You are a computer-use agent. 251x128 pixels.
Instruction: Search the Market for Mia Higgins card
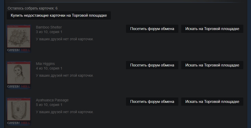click(212, 65)
